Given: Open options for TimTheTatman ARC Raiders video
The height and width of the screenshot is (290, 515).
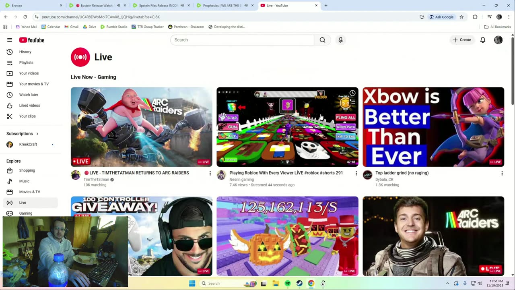Looking at the screenshot, I should 210,173.
